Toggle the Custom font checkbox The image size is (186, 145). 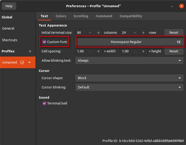(x=44, y=42)
